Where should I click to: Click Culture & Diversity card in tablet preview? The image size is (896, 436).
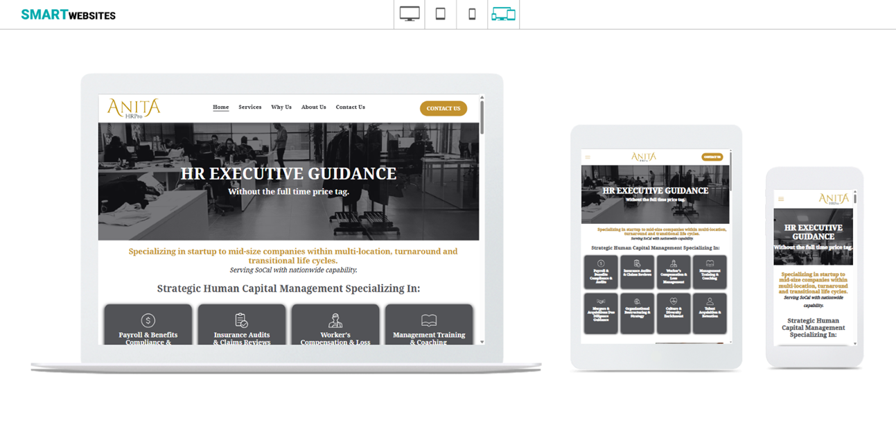[673, 313]
